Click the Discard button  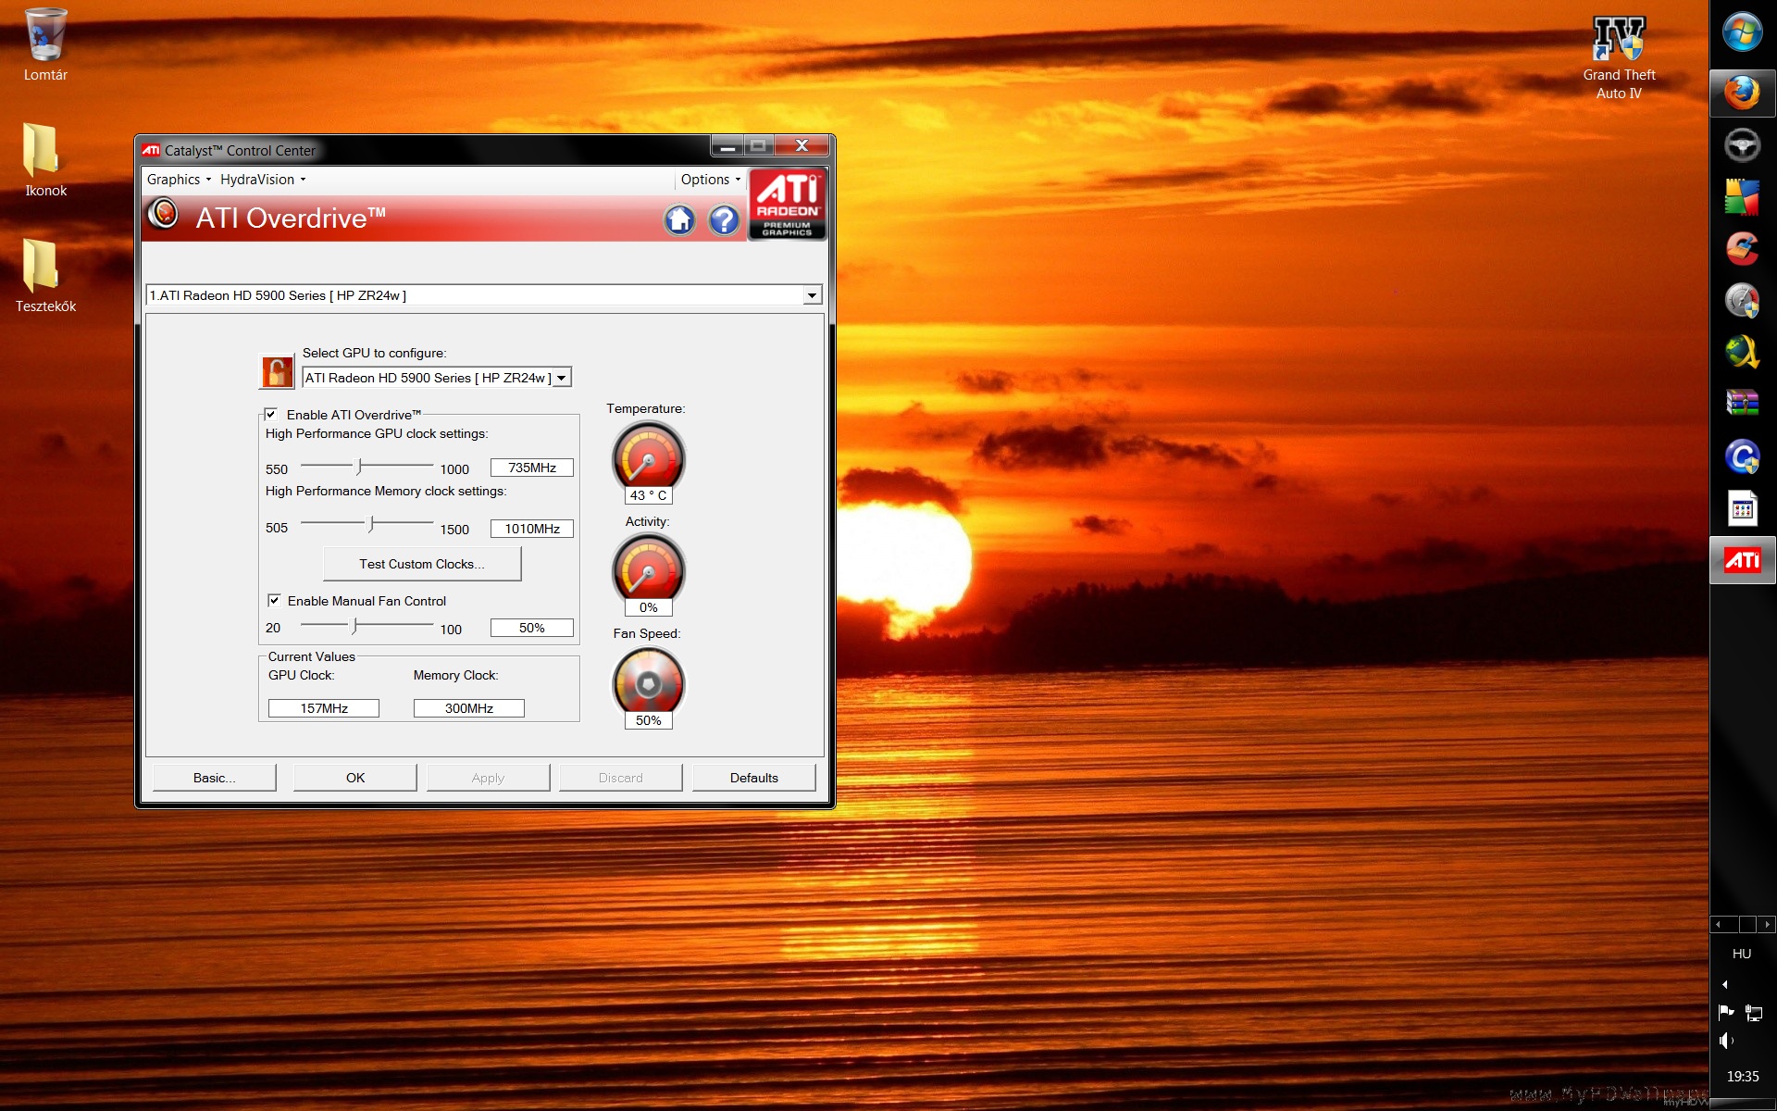pos(620,778)
